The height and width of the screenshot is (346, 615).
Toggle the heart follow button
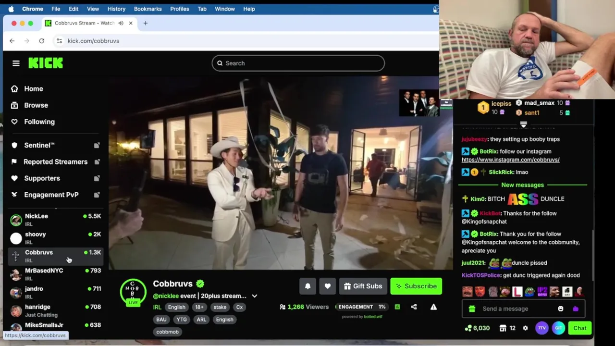[328, 286]
